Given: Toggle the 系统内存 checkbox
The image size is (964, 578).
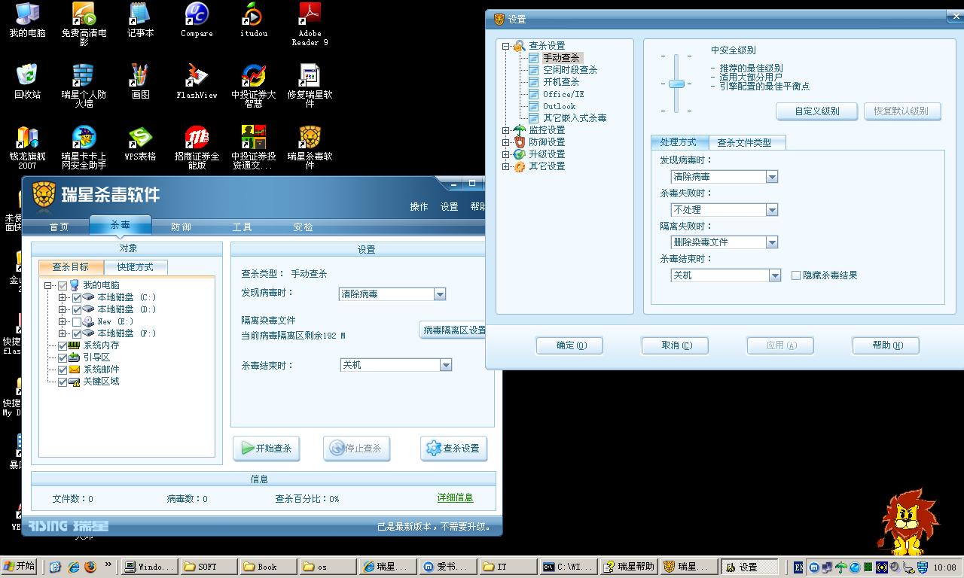Looking at the screenshot, I should click(x=63, y=345).
